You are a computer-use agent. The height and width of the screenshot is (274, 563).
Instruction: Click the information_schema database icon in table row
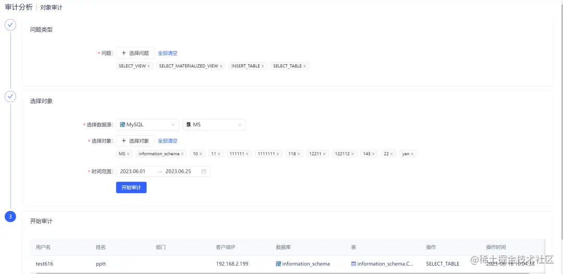(x=278, y=264)
